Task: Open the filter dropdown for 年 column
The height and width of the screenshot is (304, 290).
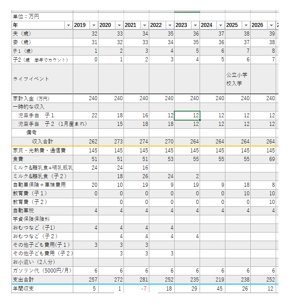Action: (68, 25)
